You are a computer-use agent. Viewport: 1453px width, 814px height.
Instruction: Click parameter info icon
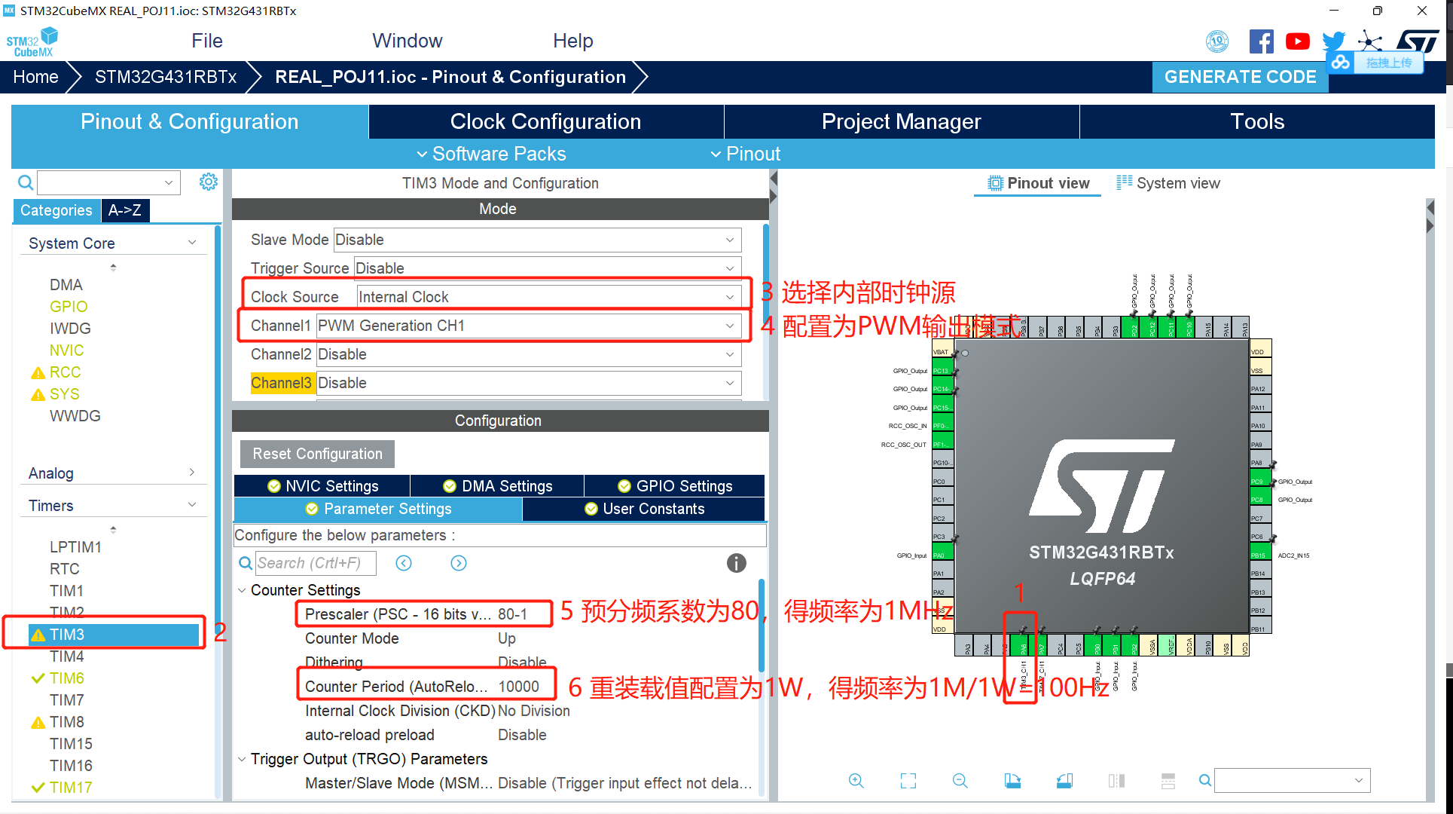pos(736,563)
